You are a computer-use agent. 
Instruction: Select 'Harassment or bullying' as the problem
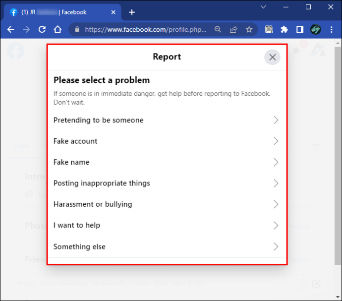[x=93, y=204]
